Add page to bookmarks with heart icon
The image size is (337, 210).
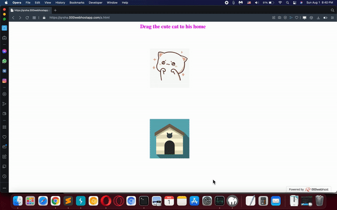(297, 17)
